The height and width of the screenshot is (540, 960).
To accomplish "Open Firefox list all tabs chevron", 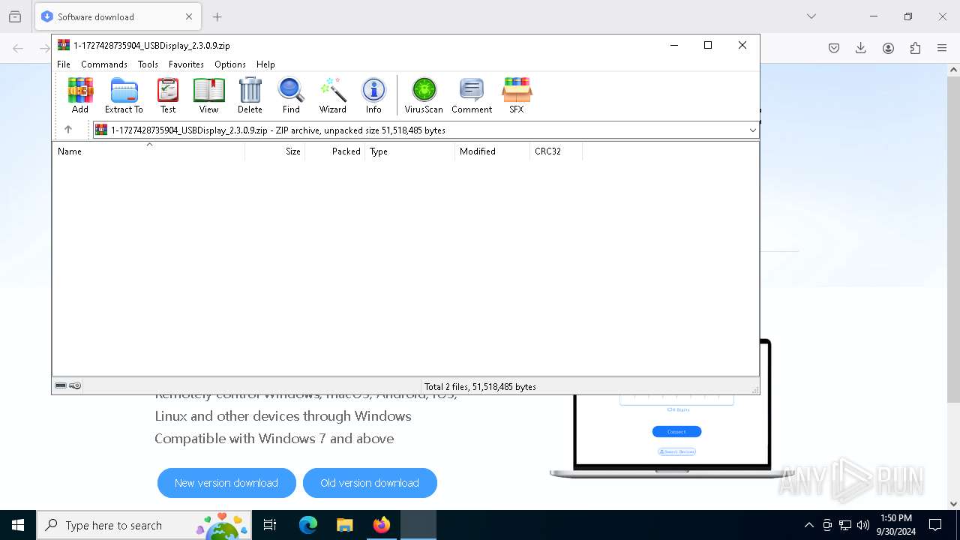I will coord(811,16).
